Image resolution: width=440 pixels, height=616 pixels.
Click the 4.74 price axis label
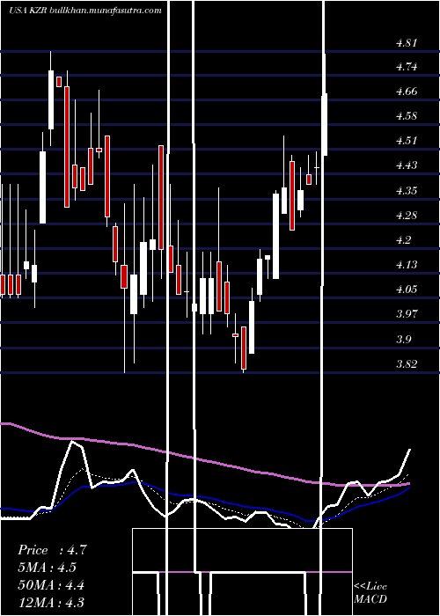point(407,67)
